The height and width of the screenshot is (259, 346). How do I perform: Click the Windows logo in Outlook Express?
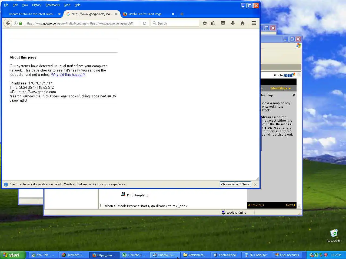(x=298, y=46)
